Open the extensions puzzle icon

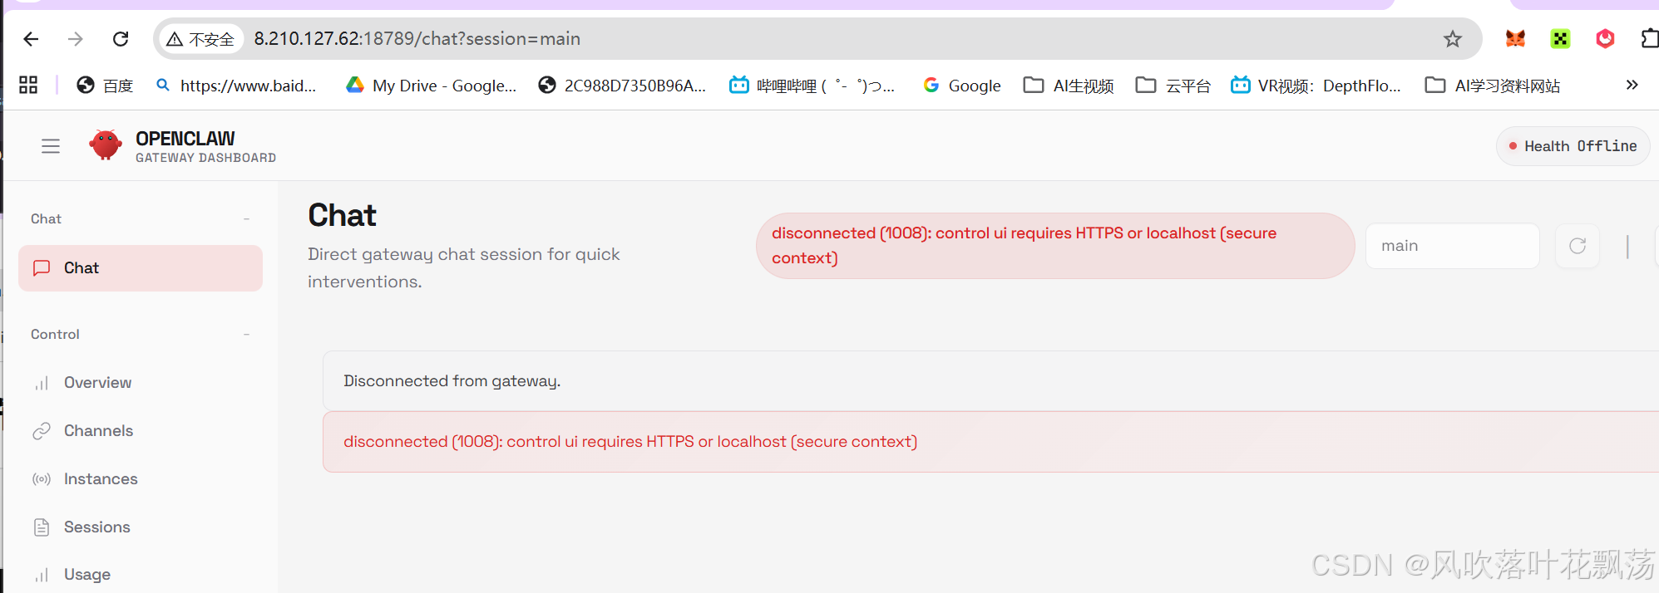click(1649, 38)
